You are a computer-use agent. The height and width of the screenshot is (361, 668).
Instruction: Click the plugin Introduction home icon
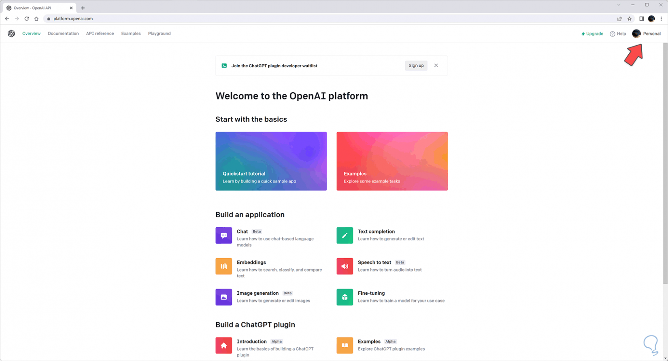click(x=224, y=346)
